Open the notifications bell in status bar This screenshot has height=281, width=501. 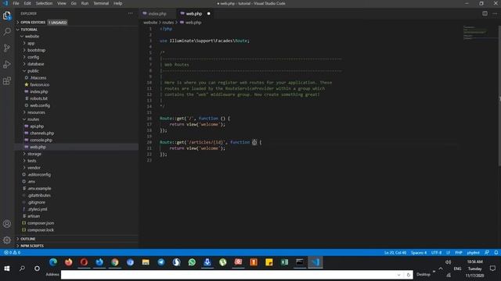tap(496, 252)
